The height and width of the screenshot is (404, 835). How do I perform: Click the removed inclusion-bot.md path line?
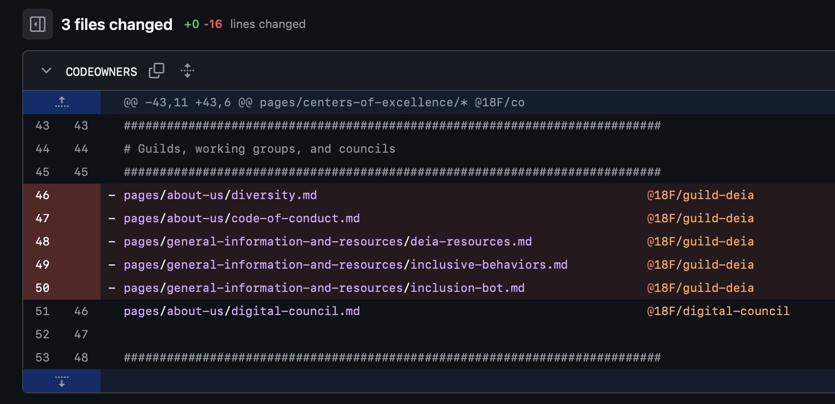(x=324, y=288)
